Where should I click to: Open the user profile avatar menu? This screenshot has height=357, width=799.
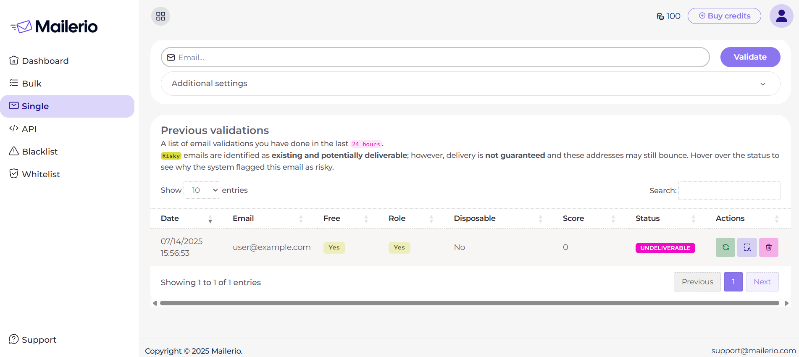click(781, 16)
